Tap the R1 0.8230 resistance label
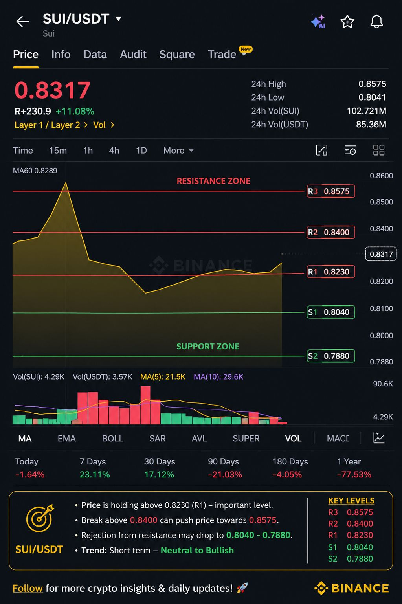 (x=331, y=272)
